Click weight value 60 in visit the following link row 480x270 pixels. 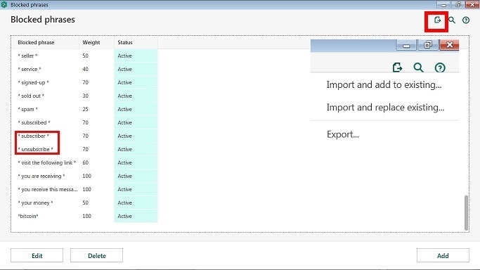click(x=86, y=162)
